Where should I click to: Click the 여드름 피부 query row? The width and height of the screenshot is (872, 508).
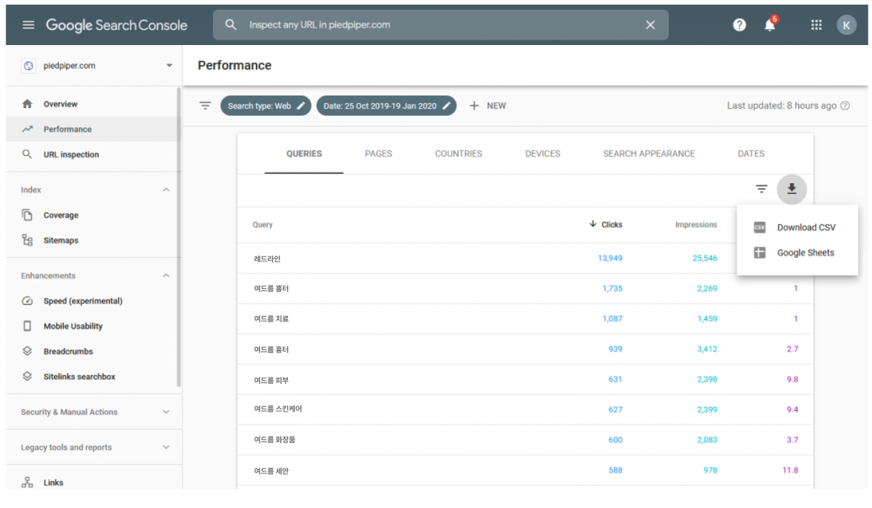tap(525, 379)
